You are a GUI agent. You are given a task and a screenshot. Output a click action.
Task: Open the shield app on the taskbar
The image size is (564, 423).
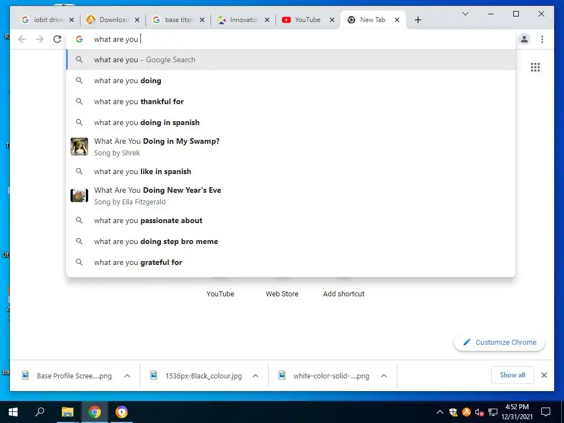[x=122, y=412]
